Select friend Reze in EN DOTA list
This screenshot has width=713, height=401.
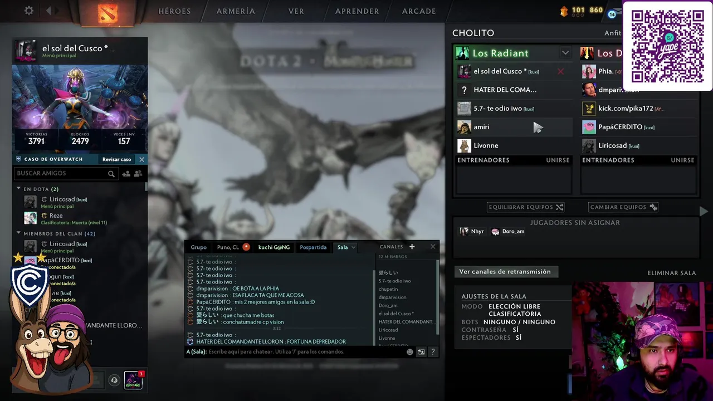coord(80,218)
